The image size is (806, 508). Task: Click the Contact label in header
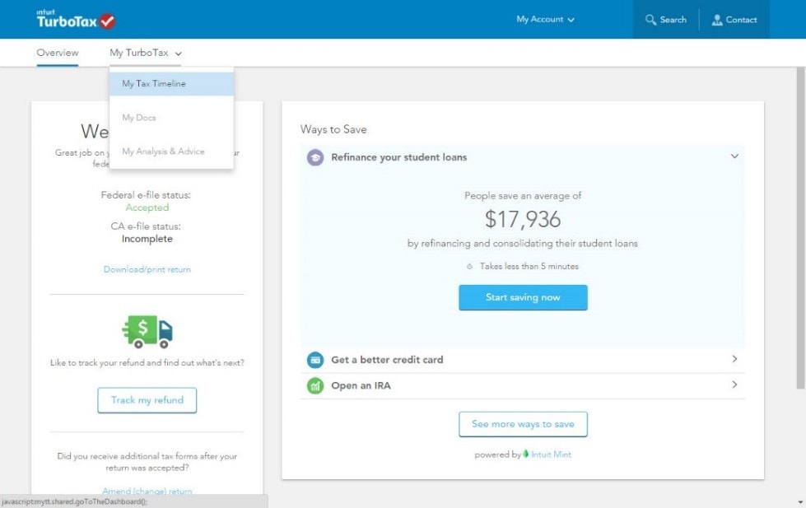[741, 20]
